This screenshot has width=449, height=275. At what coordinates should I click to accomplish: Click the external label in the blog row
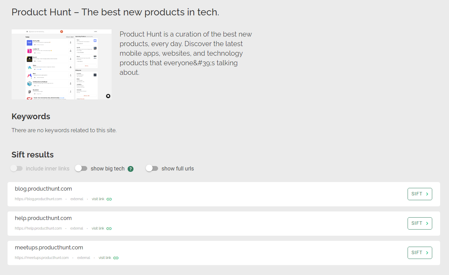click(77, 199)
